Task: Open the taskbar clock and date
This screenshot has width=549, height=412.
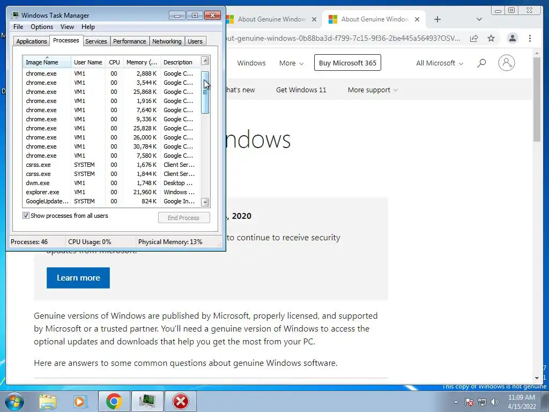Action: tap(521, 402)
